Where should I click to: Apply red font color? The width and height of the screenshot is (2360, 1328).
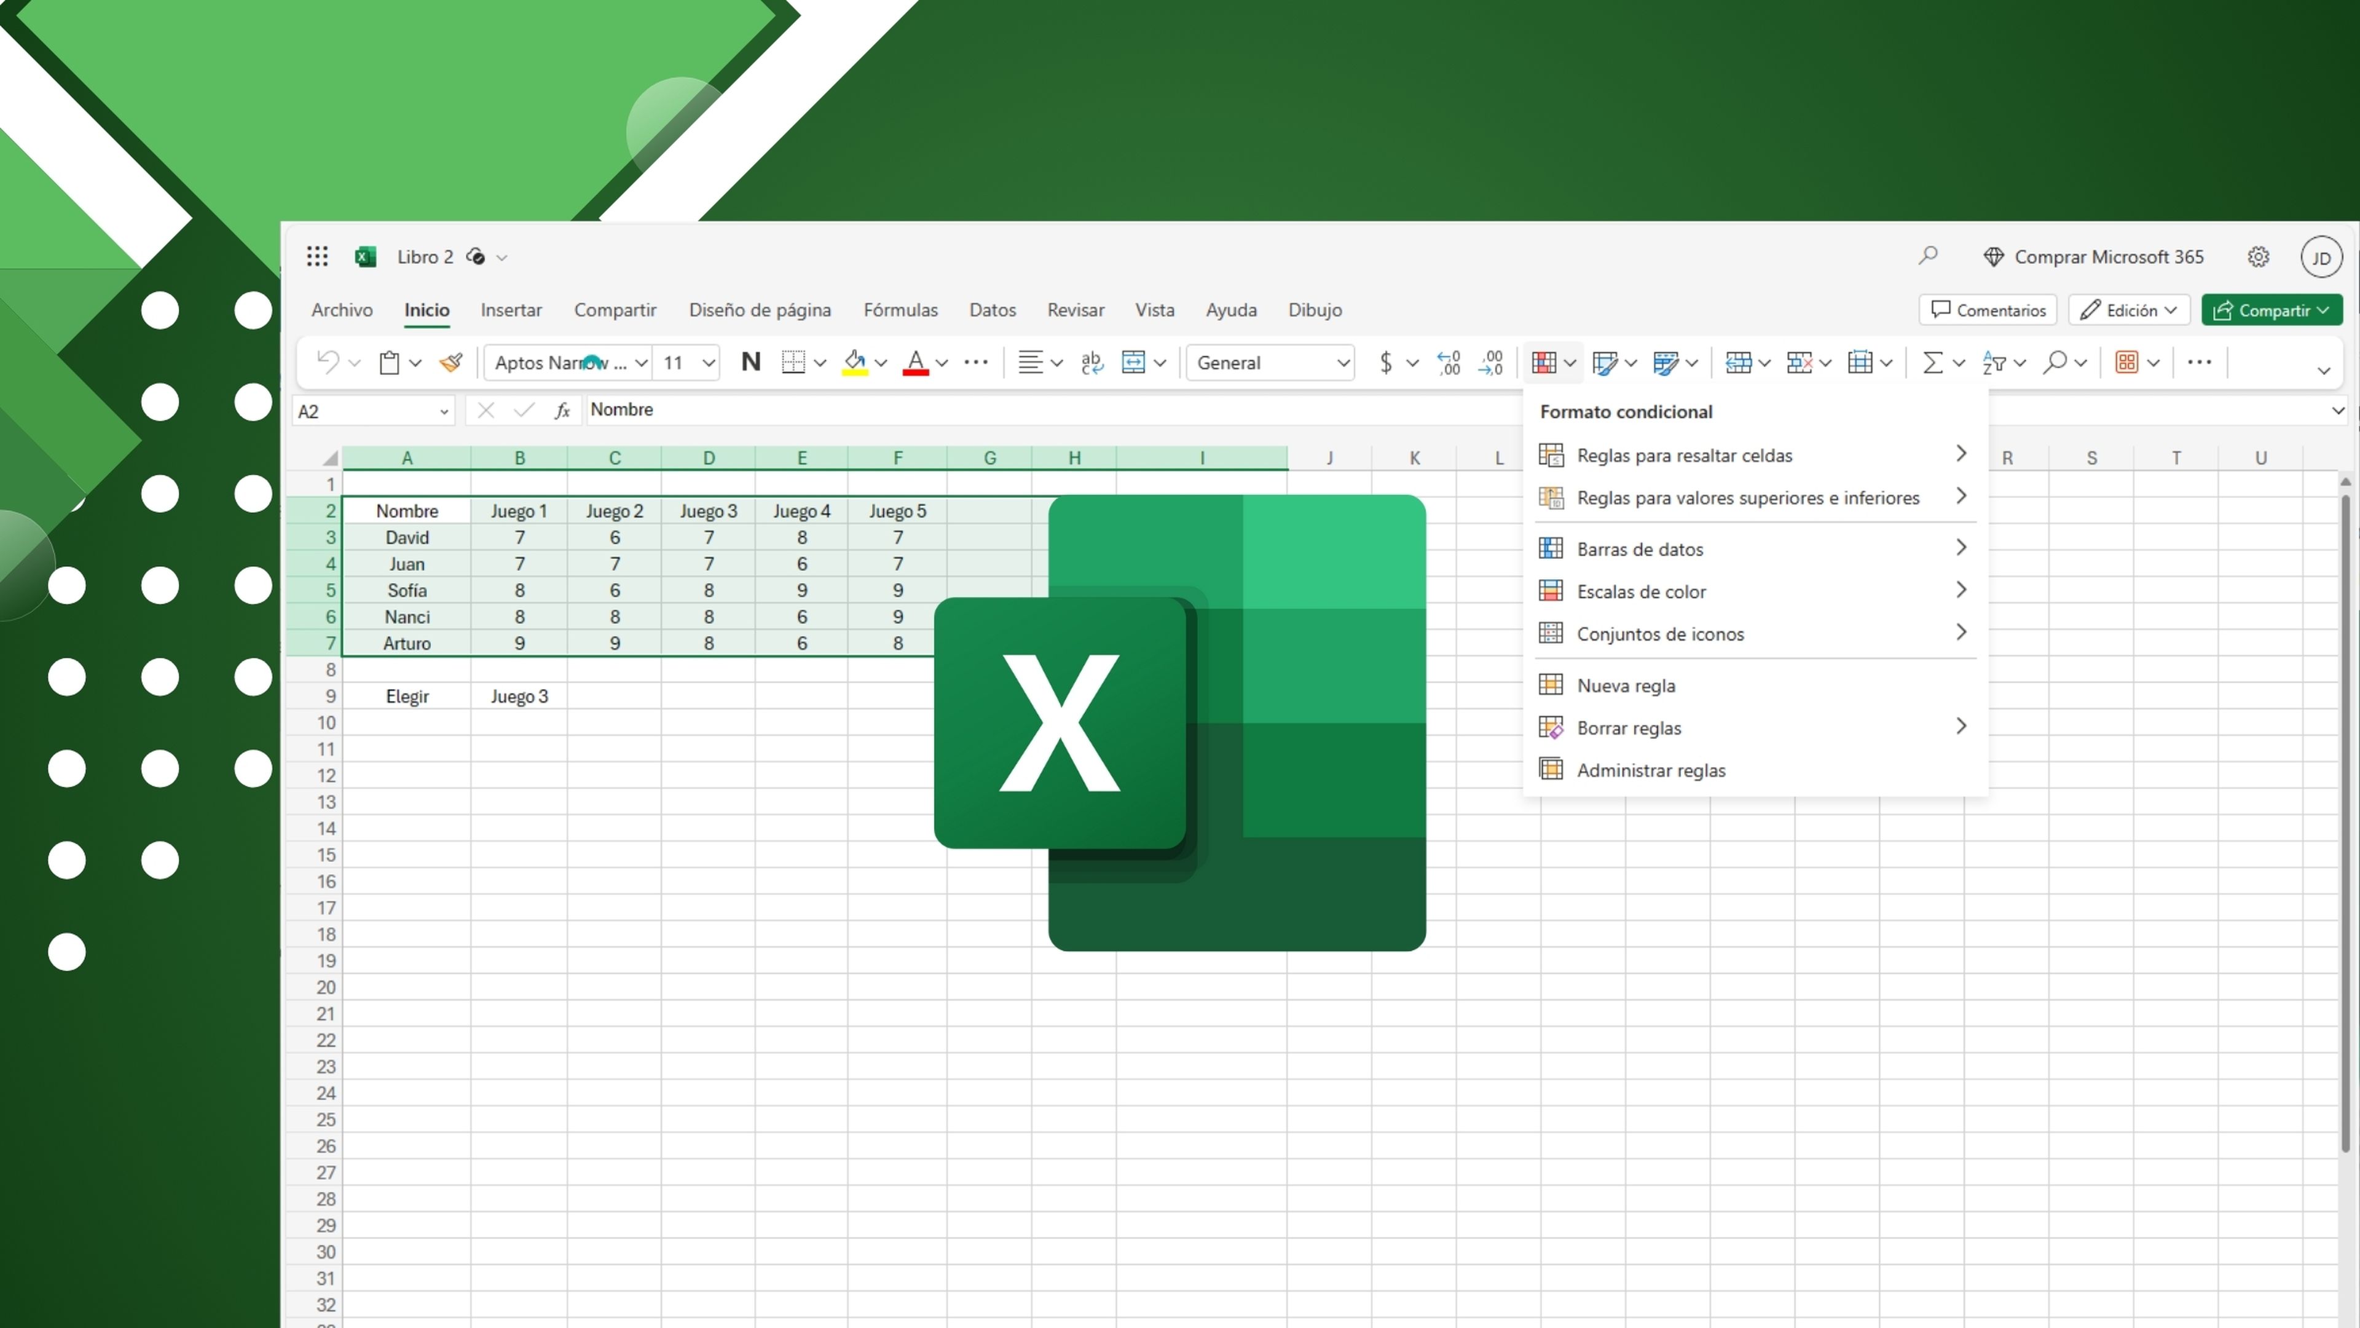tap(915, 362)
